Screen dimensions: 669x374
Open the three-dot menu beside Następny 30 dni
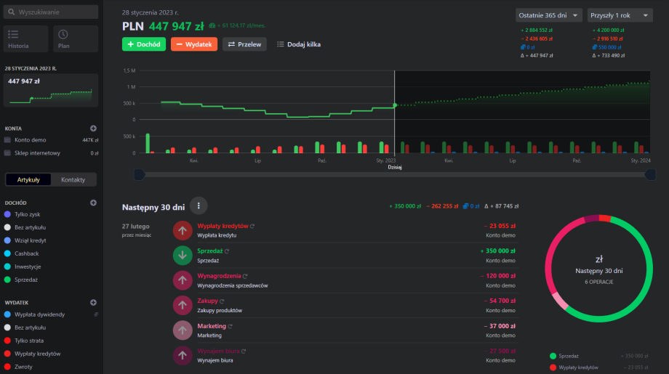[x=199, y=206]
